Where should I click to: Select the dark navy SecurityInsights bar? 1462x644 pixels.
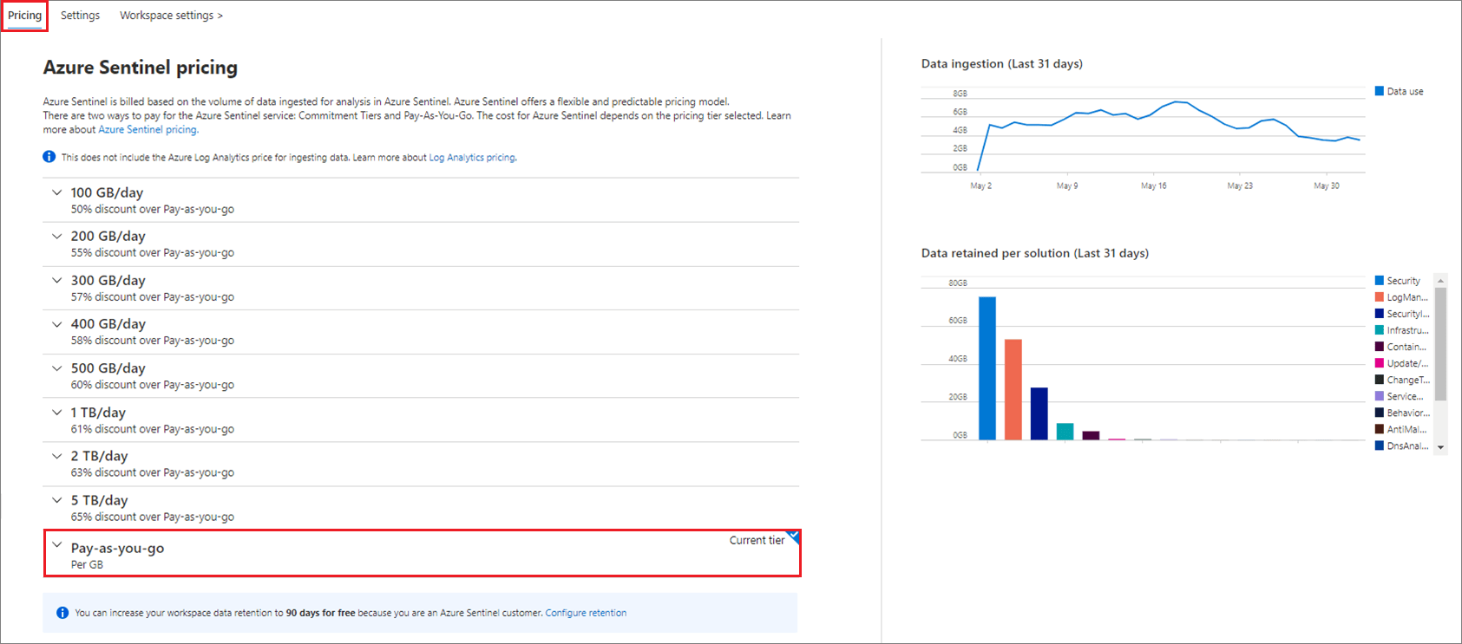tap(1039, 414)
